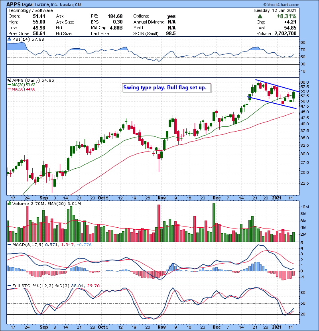Click the Mkt Cap value 4.88B
The image size is (319, 331).
(116, 28)
